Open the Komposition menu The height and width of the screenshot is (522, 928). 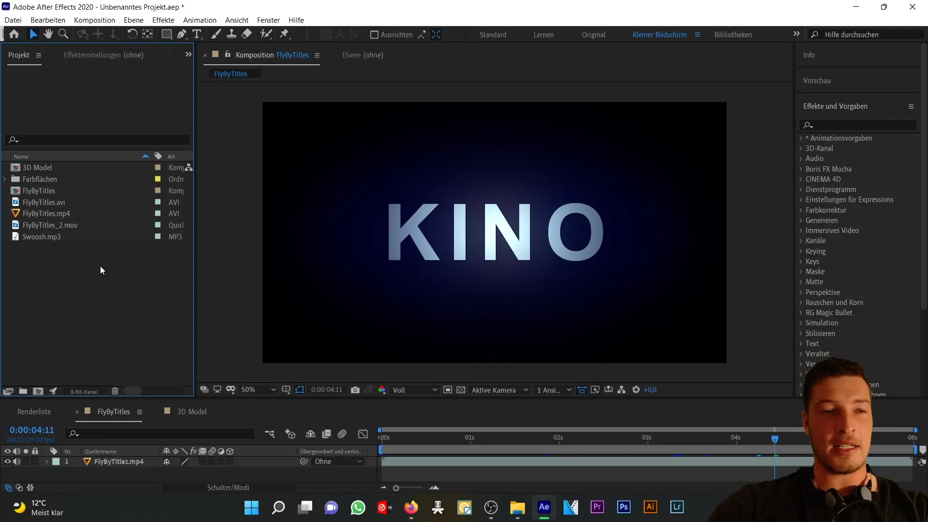tap(94, 20)
